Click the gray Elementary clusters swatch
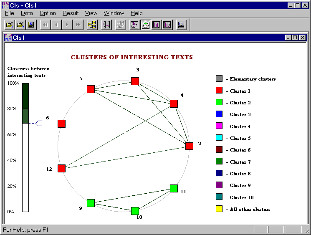 (219, 78)
